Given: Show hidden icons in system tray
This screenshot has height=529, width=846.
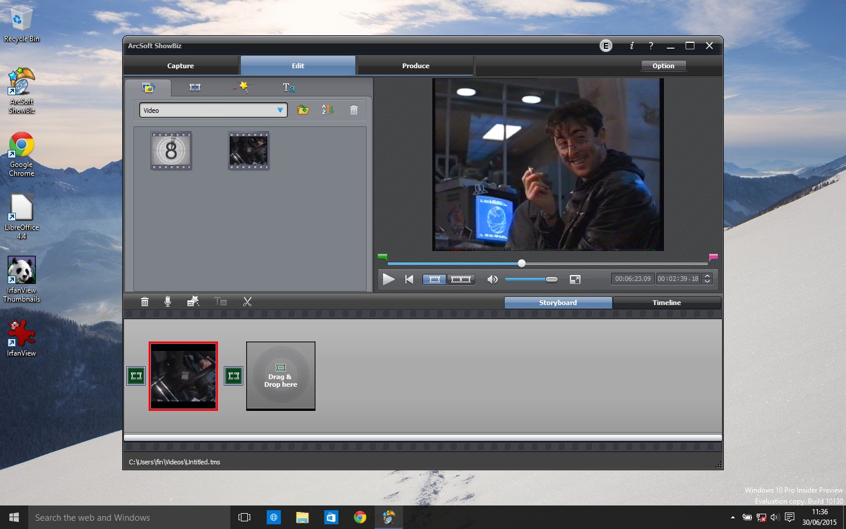Looking at the screenshot, I should [x=733, y=518].
